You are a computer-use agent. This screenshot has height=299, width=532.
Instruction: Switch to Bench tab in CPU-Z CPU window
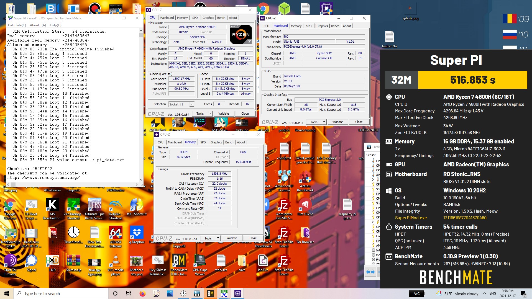[221, 18]
